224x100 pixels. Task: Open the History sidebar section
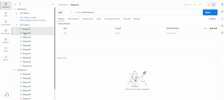click(6, 58)
